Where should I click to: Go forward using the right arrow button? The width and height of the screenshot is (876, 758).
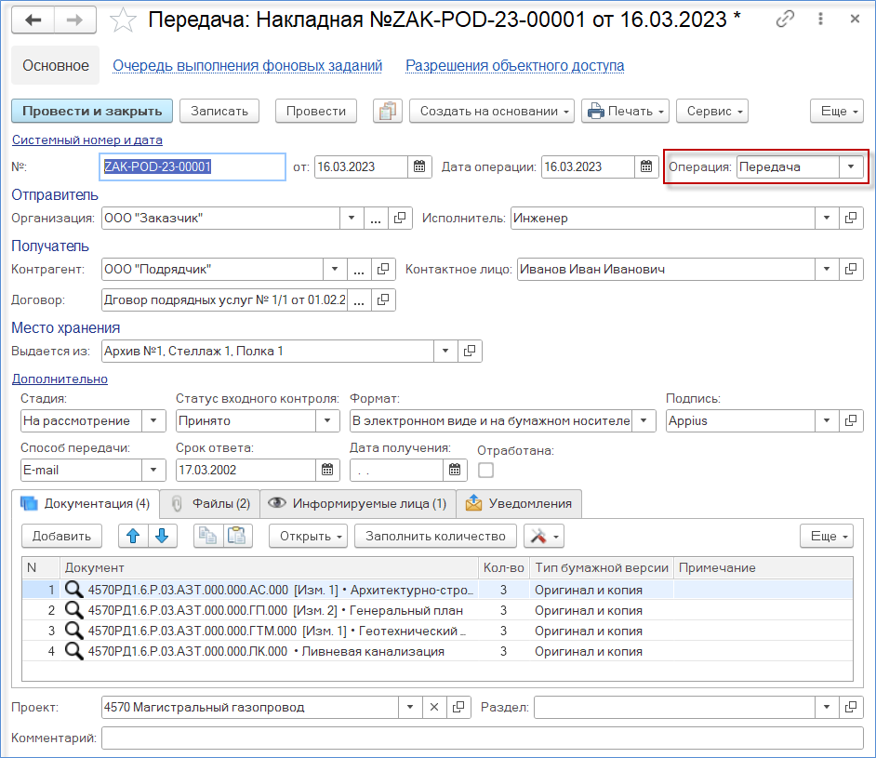[75, 20]
